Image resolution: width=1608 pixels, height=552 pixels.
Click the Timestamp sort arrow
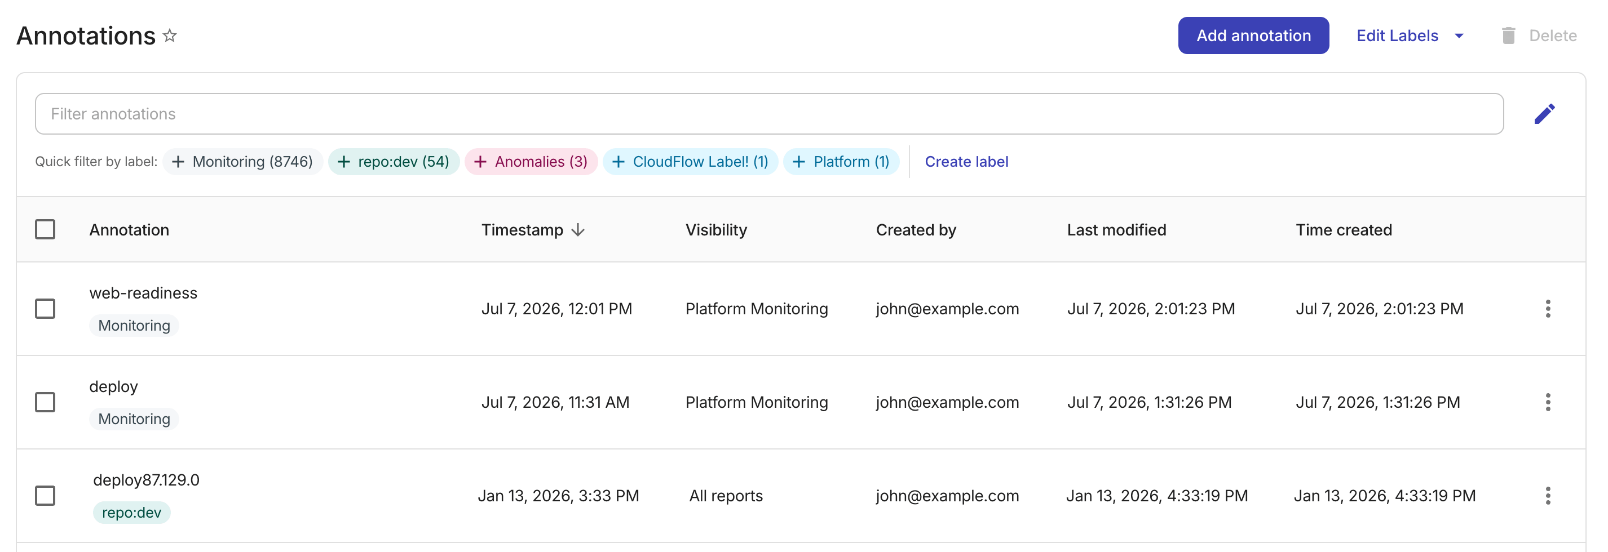pos(578,230)
